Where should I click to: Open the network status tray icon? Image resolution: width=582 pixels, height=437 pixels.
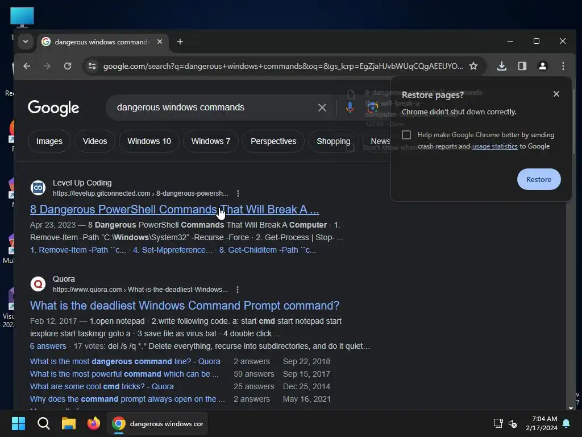[498, 423]
